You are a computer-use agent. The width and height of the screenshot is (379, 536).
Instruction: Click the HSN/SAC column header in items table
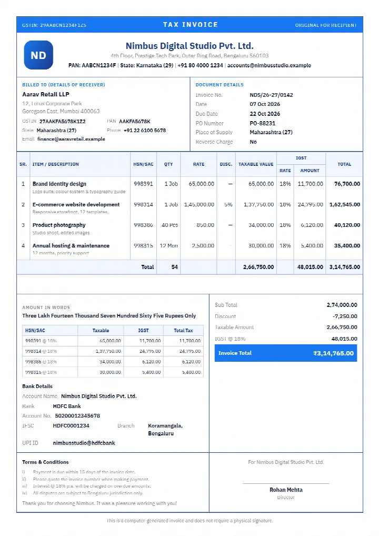pos(143,164)
